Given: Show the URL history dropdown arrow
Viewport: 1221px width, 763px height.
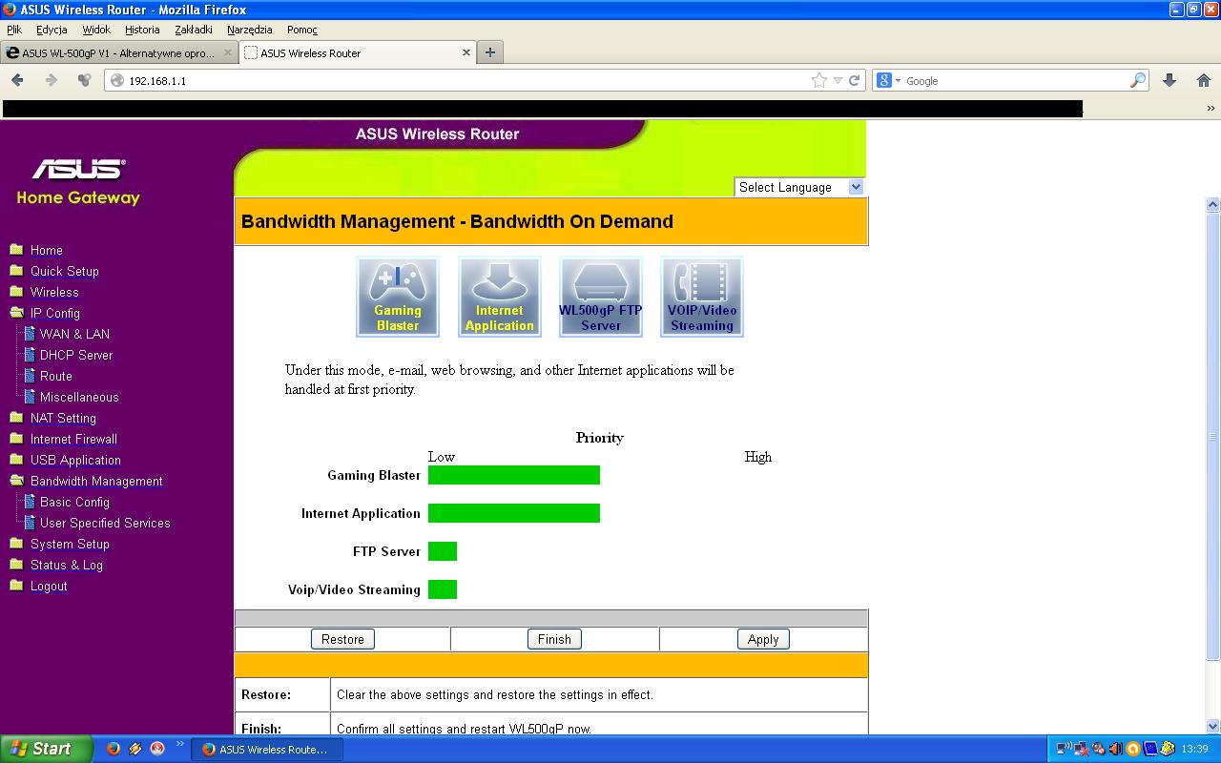Looking at the screenshot, I should (838, 81).
